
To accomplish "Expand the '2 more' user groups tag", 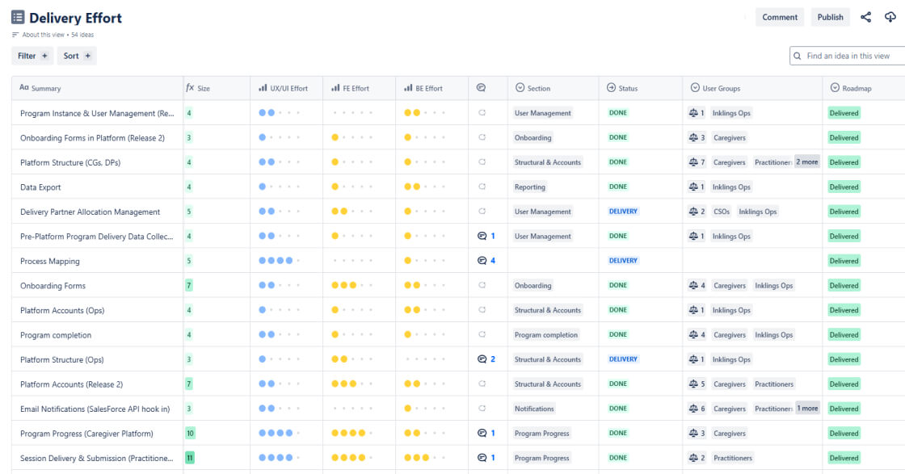I will click(x=808, y=161).
